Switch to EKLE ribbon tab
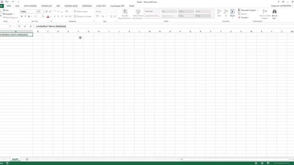Viewport: 294px width, 165px height. [x=17, y=6]
